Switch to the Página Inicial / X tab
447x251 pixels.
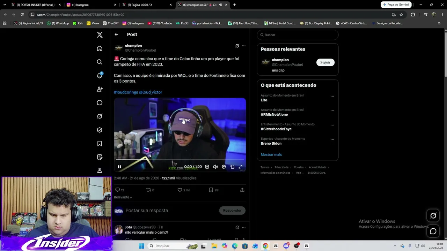pyautogui.click(x=147, y=5)
